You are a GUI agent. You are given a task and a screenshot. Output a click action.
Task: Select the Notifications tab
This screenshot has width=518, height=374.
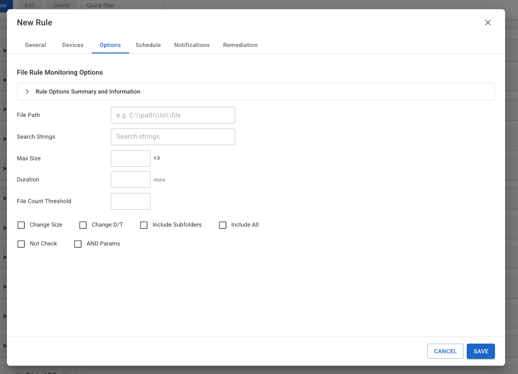192,45
